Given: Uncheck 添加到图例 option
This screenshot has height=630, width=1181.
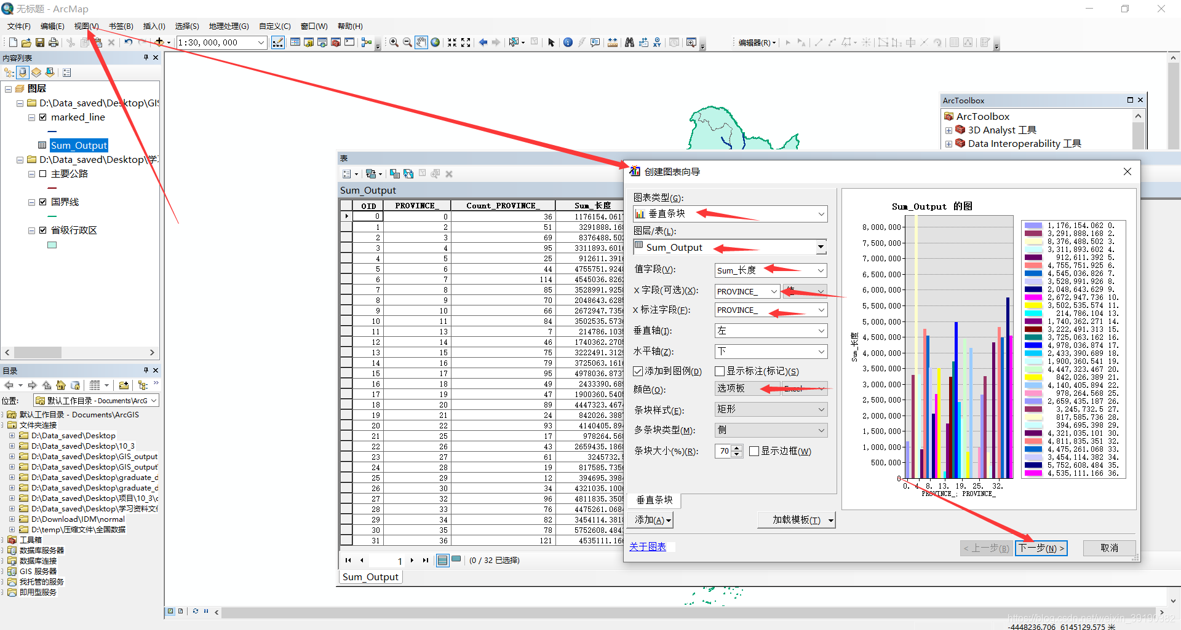Looking at the screenshot, I should [638, 371].
